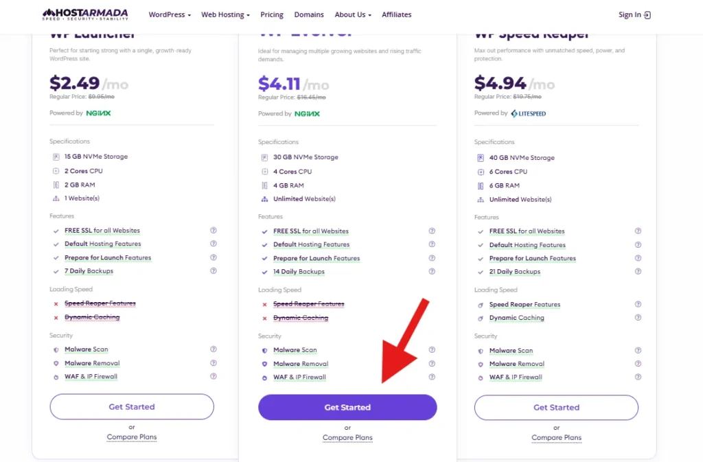703x462 pixels.
Task: Click help icon for middle plan WAF & IP Firewall
Action: [432, 377]
